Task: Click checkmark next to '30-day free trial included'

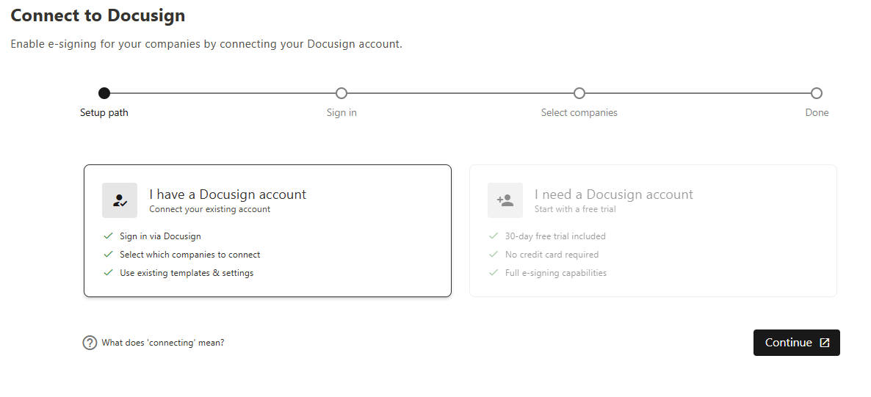Action: coord(494,236)
